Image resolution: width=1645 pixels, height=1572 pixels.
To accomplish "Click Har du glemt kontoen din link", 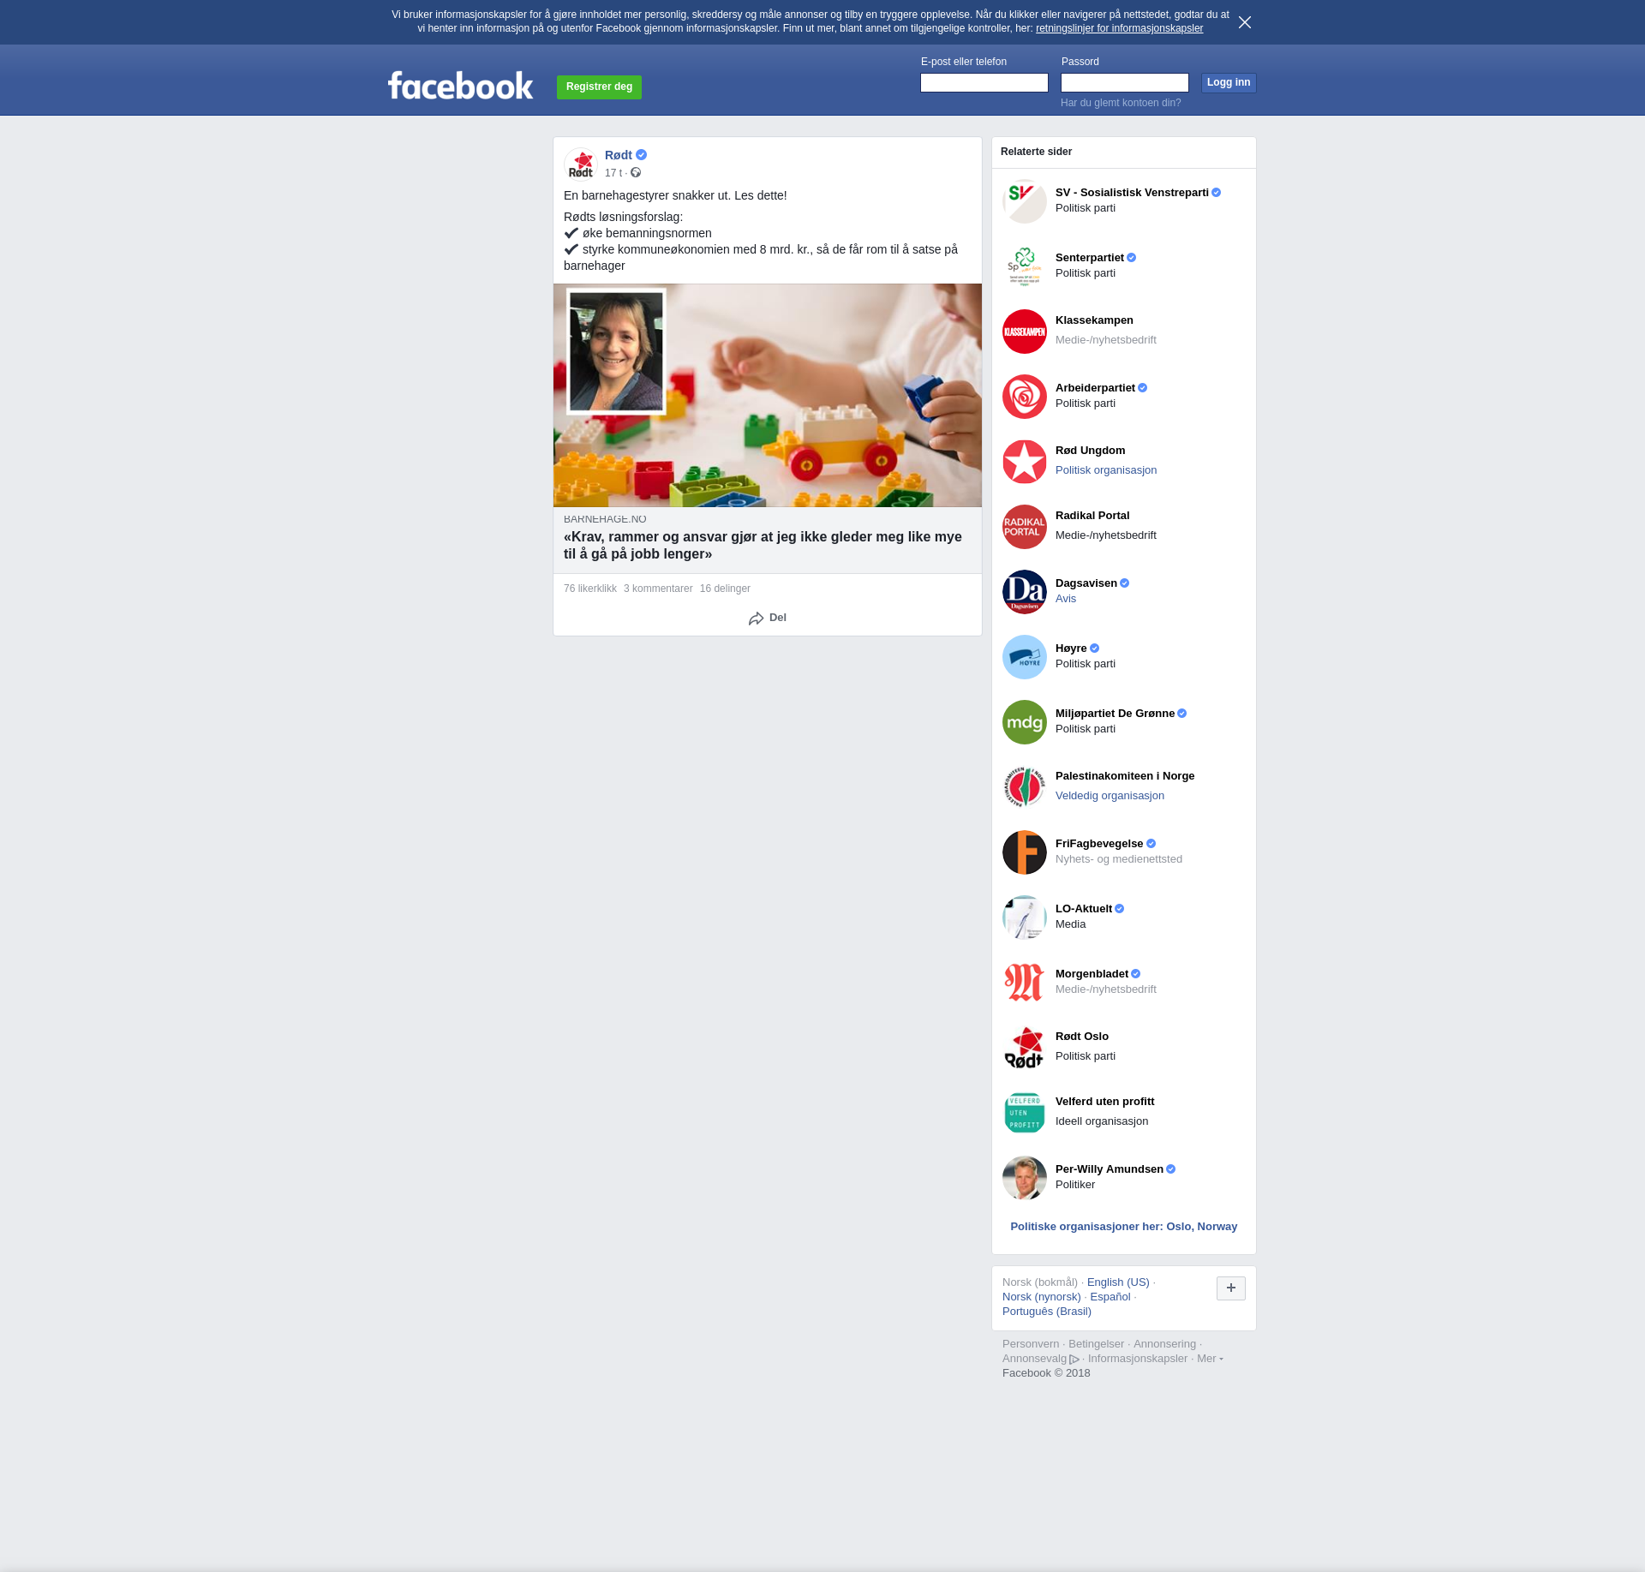I will click(1121, 103).
